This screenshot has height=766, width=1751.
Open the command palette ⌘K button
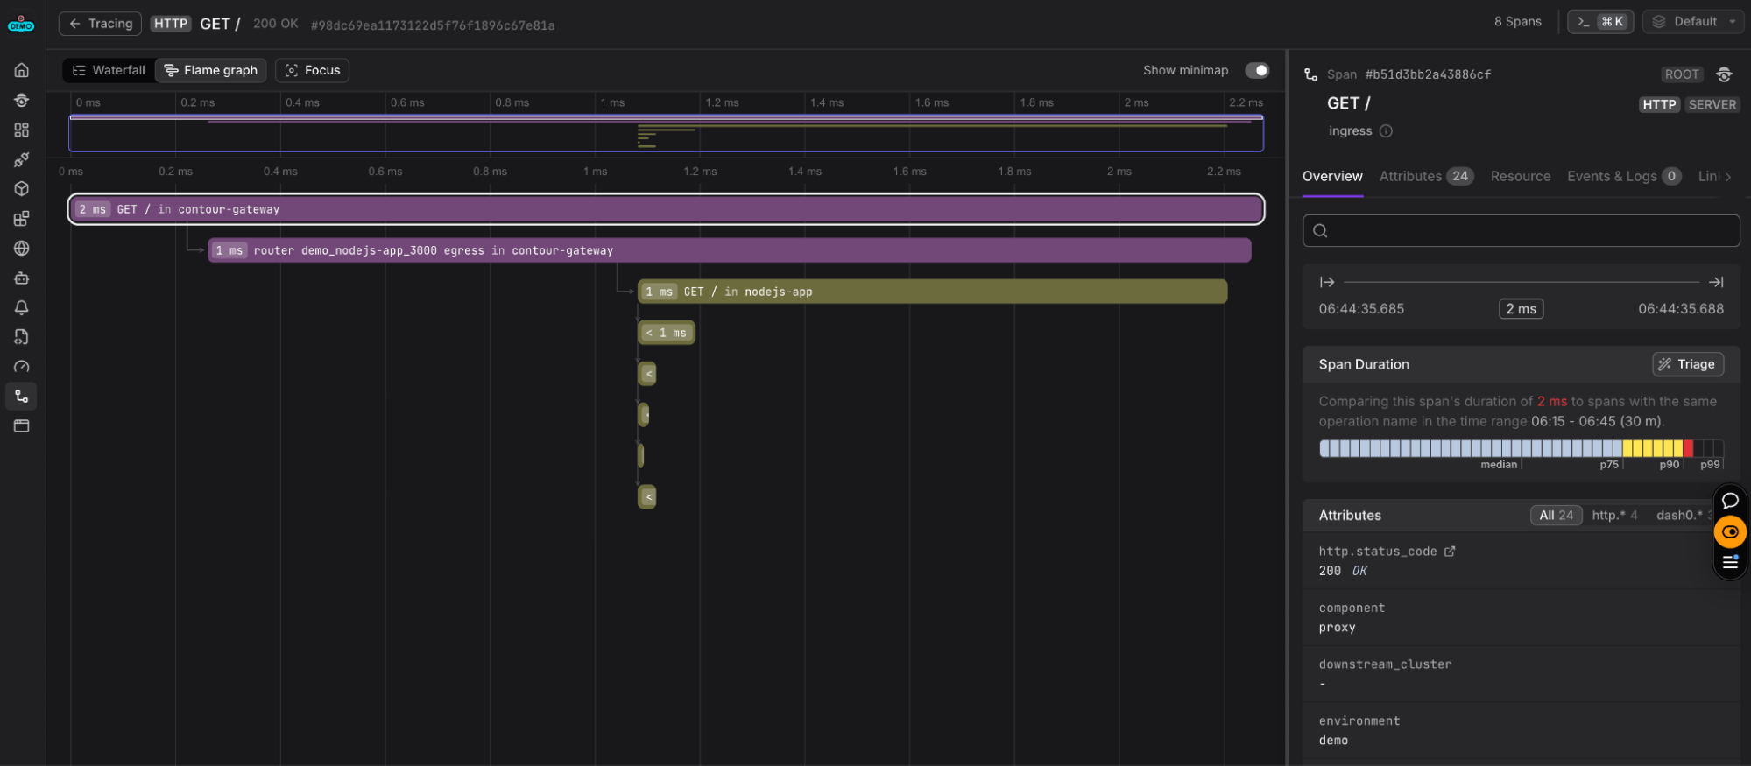1600,22
